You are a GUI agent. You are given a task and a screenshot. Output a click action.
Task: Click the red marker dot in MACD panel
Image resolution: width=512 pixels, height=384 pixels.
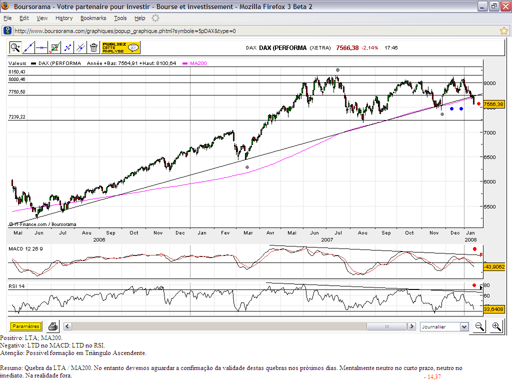[x=475, y=249]
